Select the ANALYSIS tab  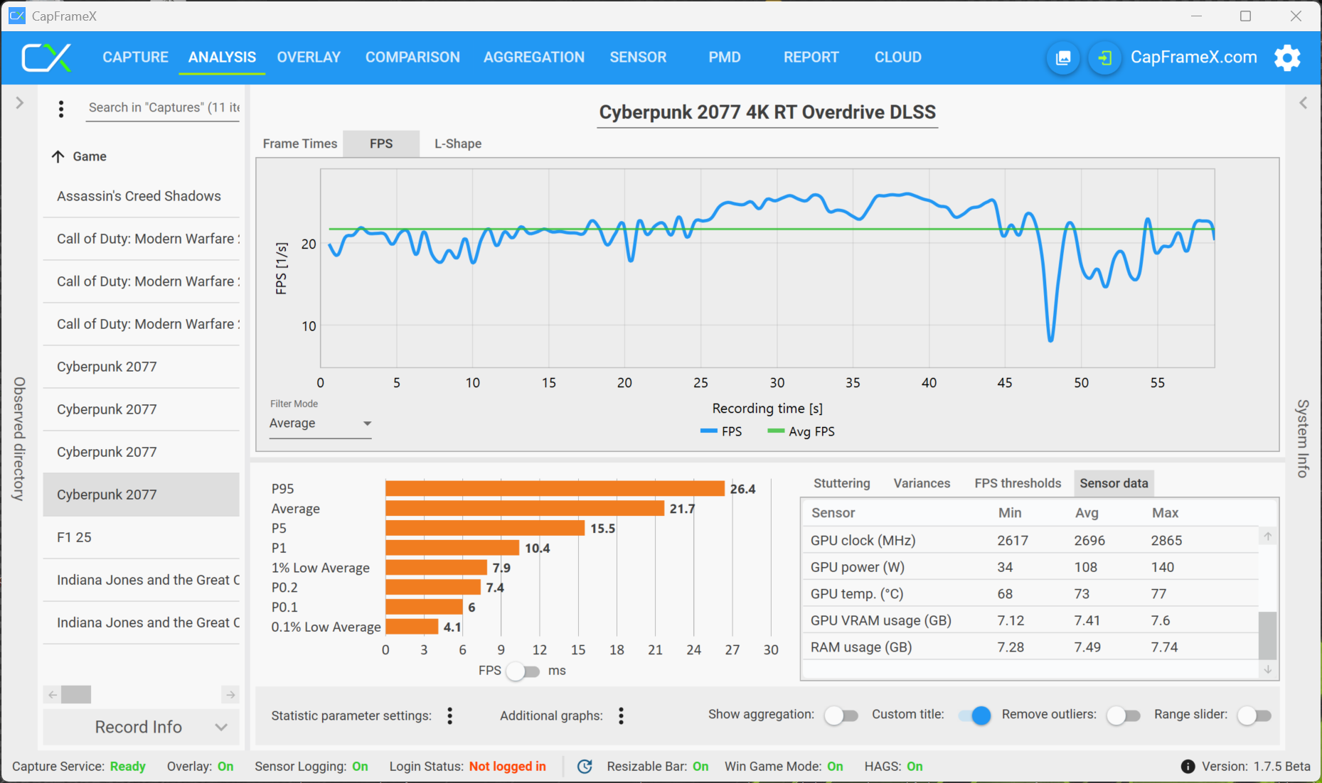[x=222, y=58]
